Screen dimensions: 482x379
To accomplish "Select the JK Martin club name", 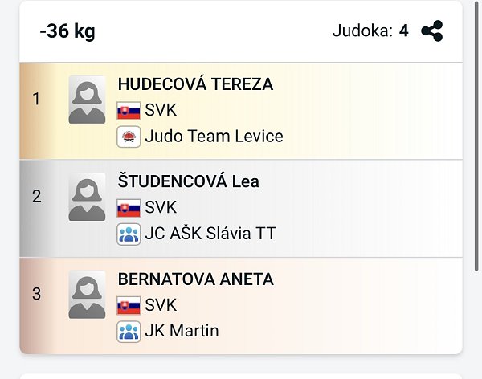I will click(182, 332).
